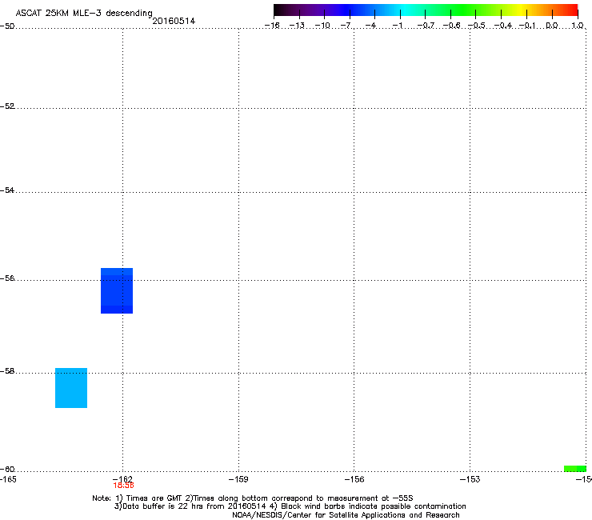Click colorbar label -0.6
Viewport: 592px width, 520px height.
click(451, 26)
